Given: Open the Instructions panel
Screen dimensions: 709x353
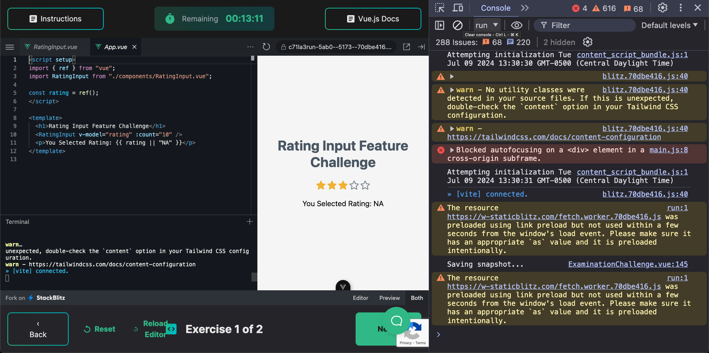Looking at the screenshot, I should click(x=55, y=19).
